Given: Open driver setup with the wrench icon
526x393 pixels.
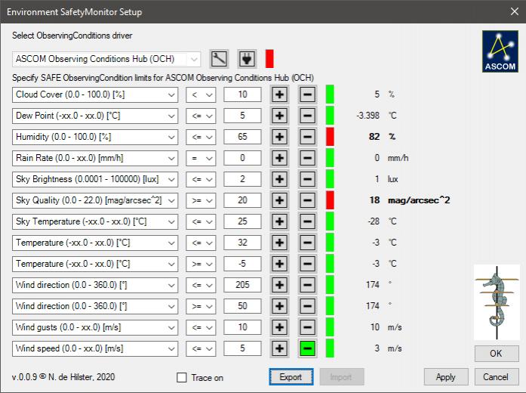Looking at the screenshot, I should tap(219, 59).
